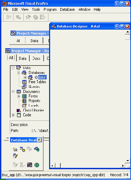Image resolution: width=131 pixels, height=180 pixels.
Task: Click the Connections globe icon
Action: coord(37,165)
